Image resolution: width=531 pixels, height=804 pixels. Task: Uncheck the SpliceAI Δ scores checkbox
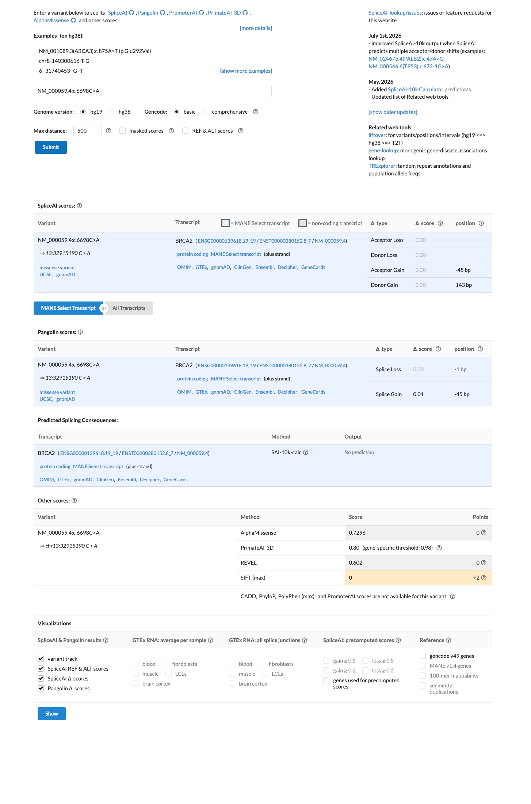(41, 679)
